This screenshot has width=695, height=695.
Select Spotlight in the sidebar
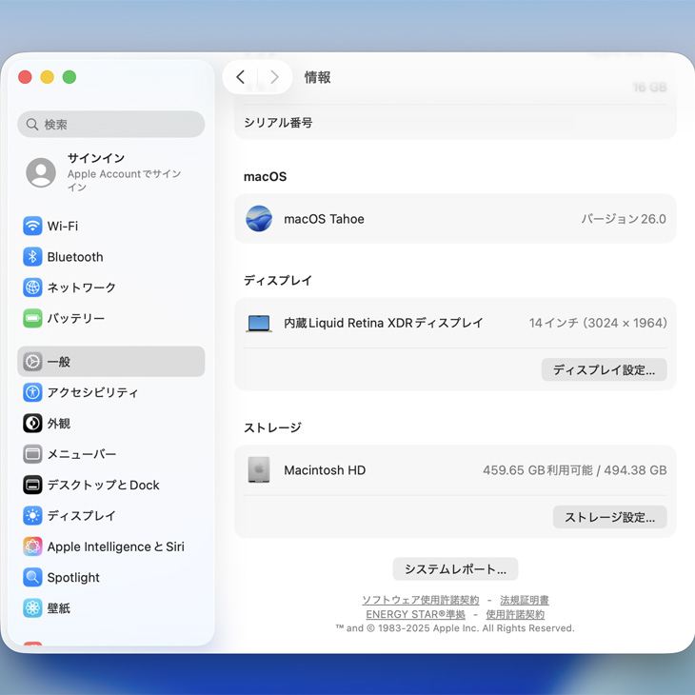73,577
